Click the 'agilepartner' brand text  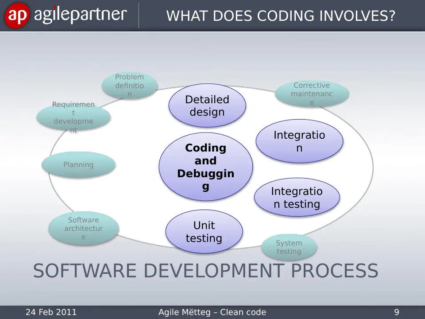click(81, 15)
